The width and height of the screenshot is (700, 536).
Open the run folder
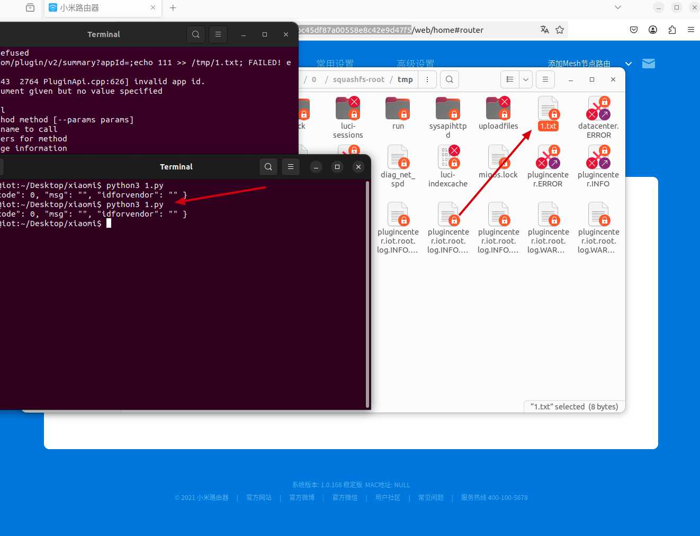(398, 113)
